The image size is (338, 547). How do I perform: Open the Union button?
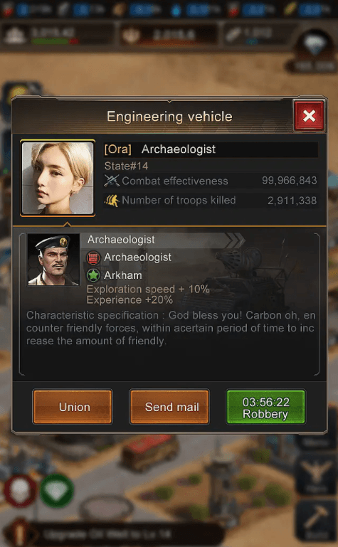coord(73,407)
